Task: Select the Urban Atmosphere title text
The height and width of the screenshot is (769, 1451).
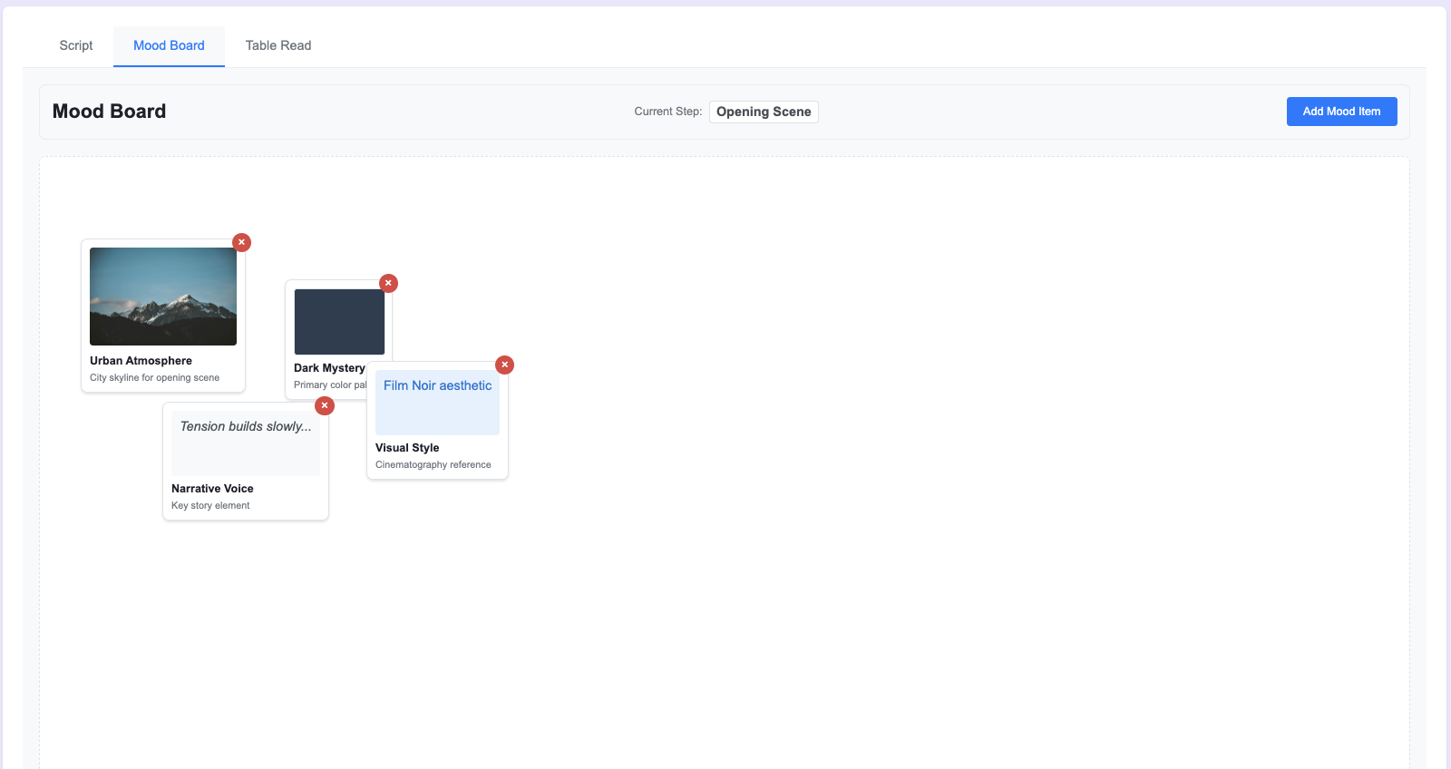Action: (x=141, y=361)
